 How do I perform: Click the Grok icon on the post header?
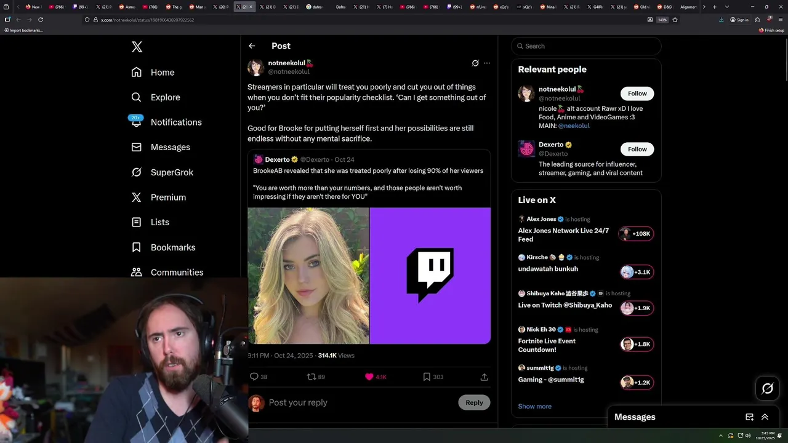click(x=475, y=63)
